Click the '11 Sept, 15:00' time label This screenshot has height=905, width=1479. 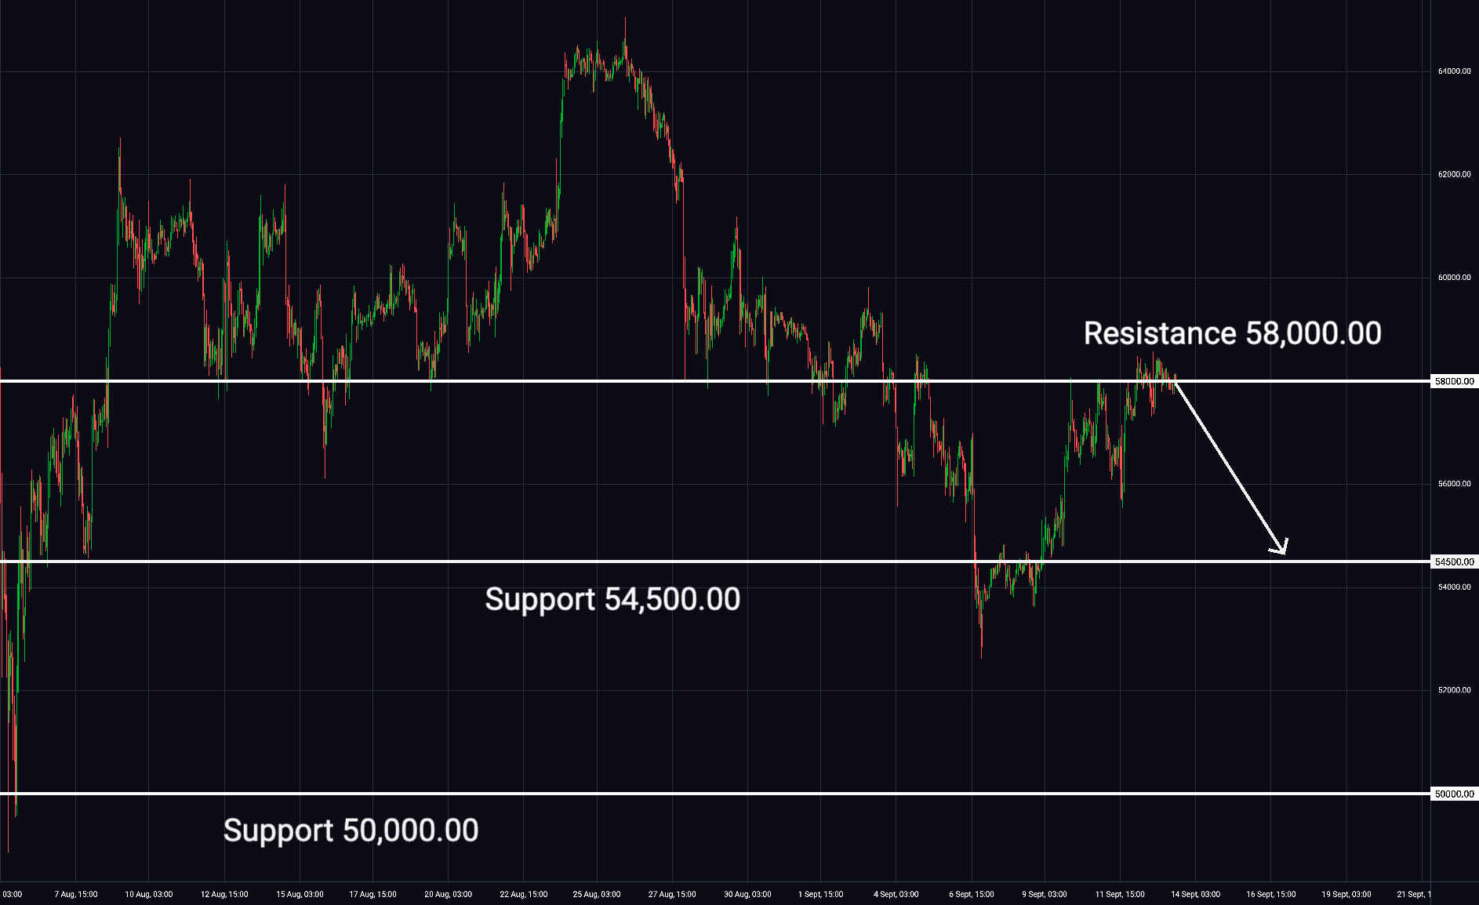(1119, 894)
